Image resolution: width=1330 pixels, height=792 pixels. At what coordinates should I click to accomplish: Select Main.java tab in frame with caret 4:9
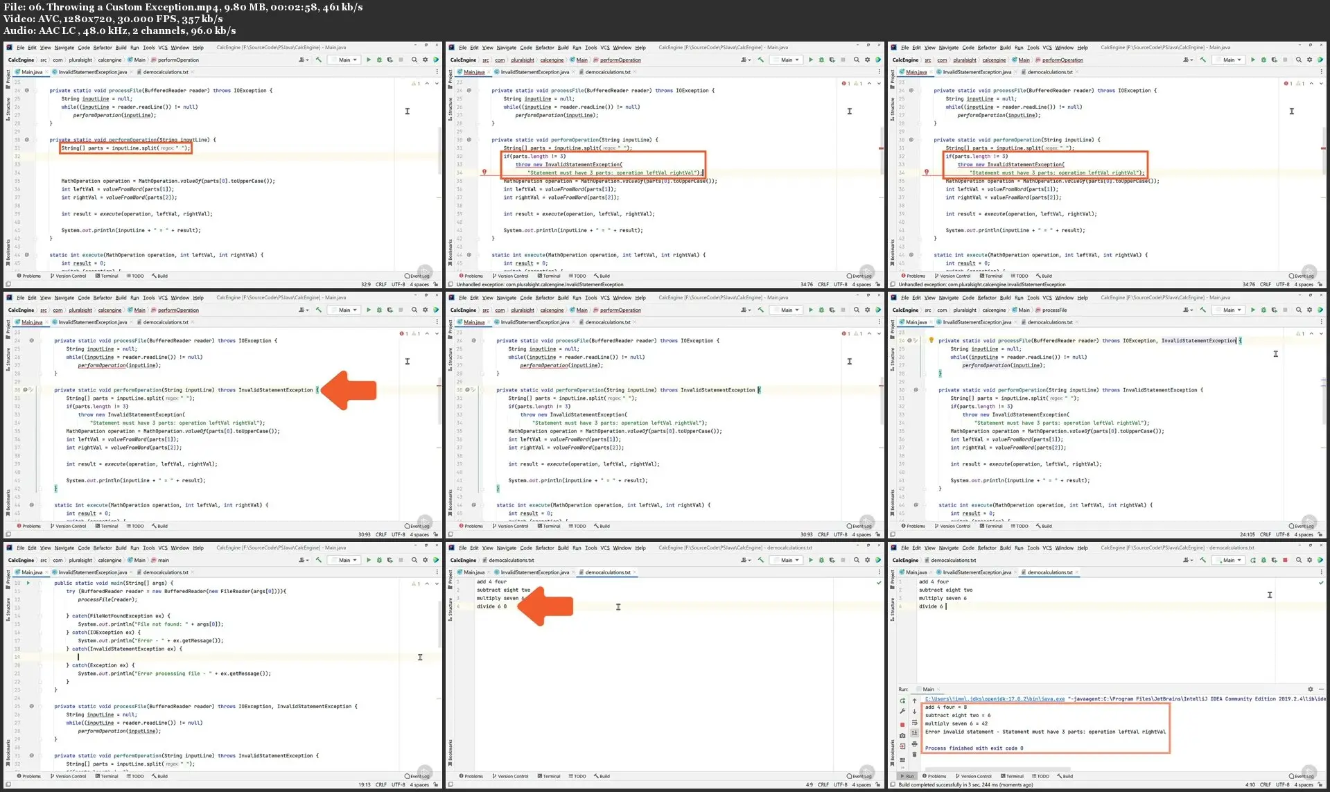click(471, 572)
